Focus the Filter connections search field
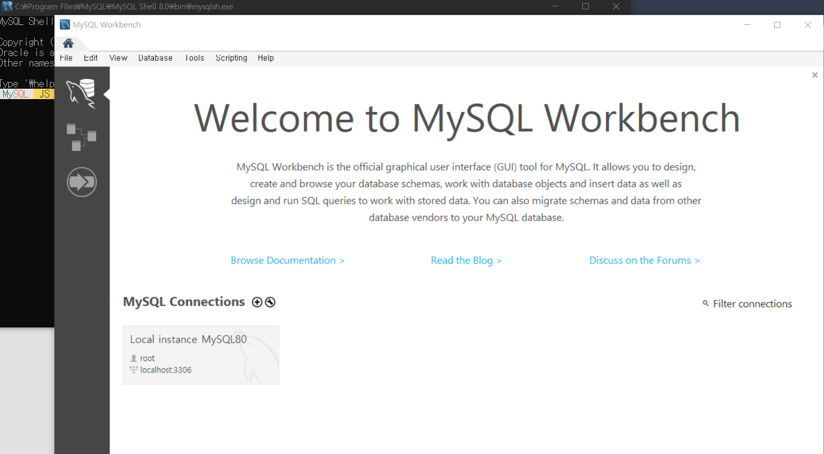Image resolution: width=824 pixels, height=454 pixels. (752, 304)
